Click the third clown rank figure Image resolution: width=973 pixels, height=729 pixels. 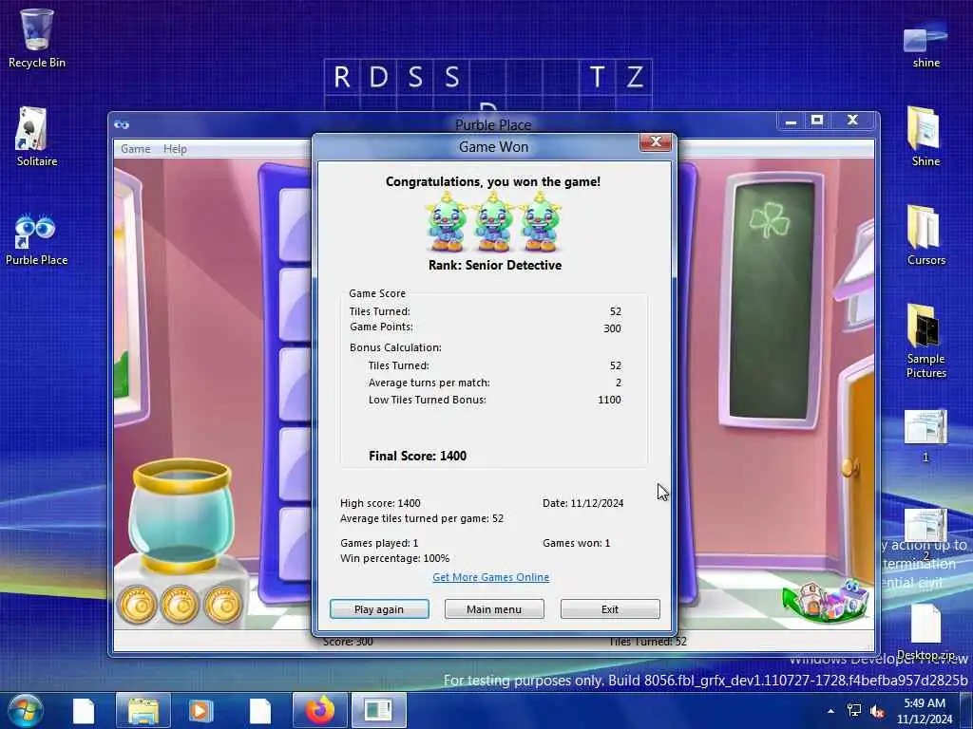coord(541,222)
